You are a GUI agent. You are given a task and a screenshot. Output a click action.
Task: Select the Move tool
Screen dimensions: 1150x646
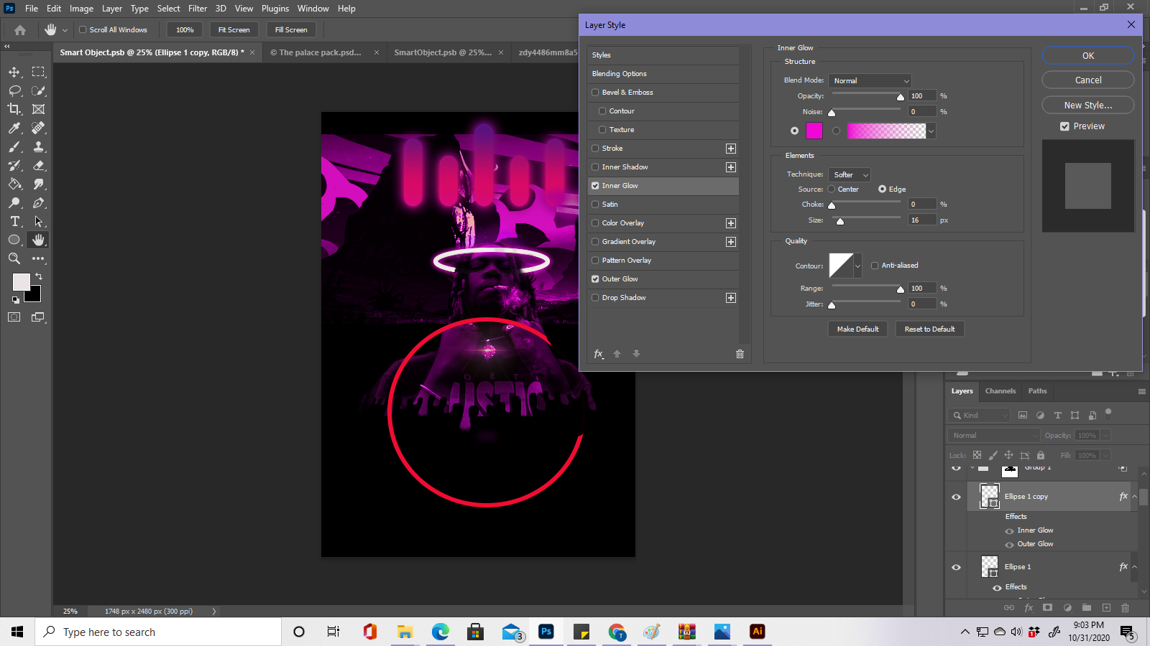click(x=14, y=72)
